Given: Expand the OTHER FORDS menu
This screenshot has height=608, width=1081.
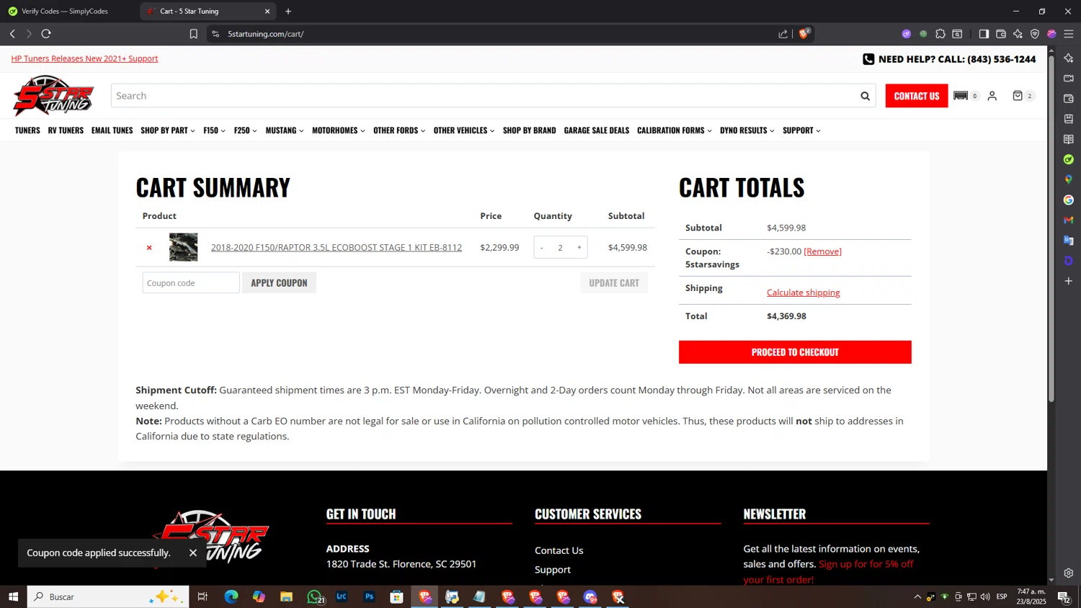Looking at the screenshot, I should click(399, 130).
